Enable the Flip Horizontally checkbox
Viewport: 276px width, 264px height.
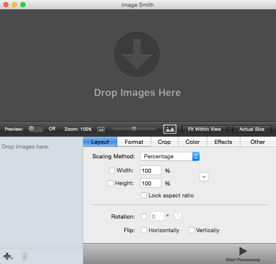click(144, 230)
